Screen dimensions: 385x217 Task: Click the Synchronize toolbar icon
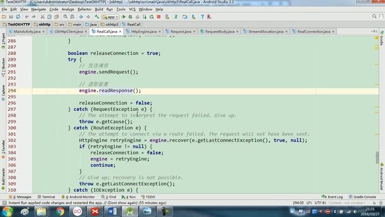click(x=18, y=17)
